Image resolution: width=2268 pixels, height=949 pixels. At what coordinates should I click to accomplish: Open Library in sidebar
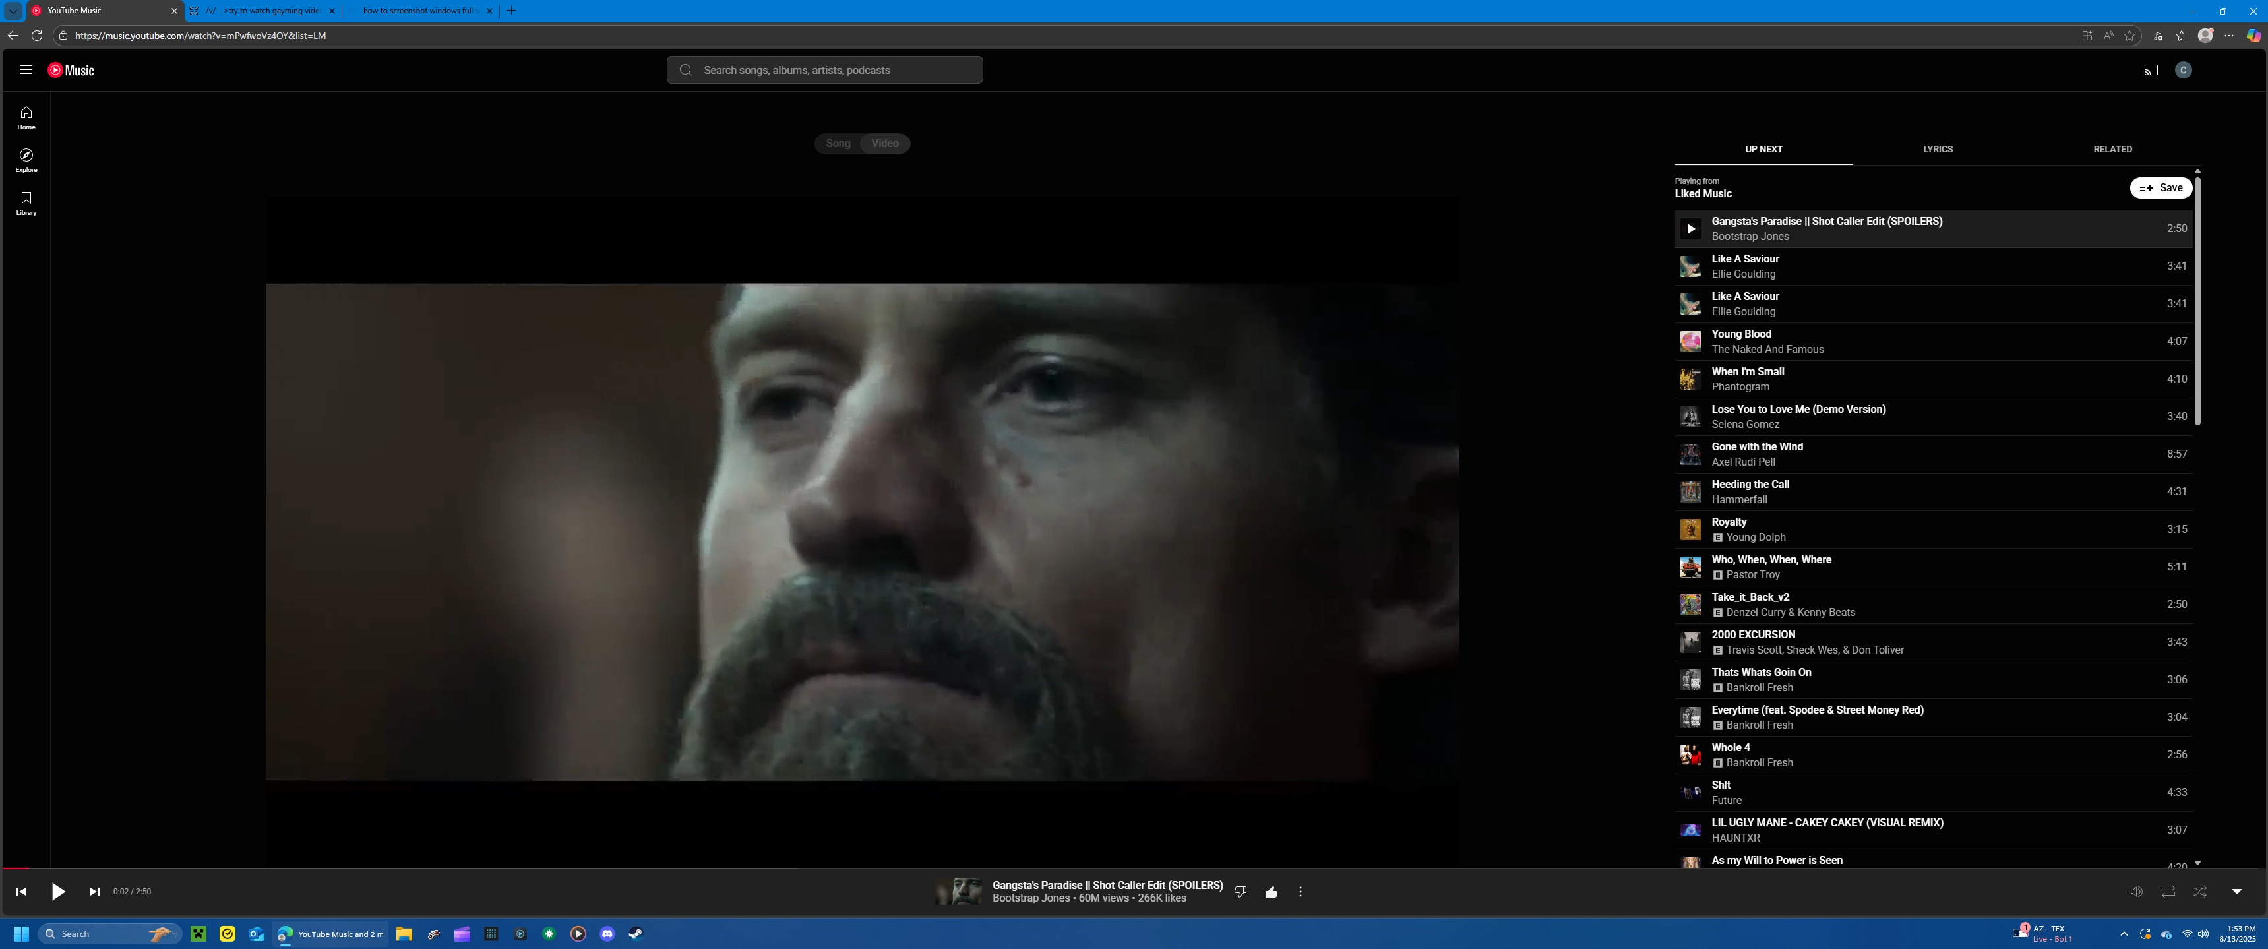(26, 202)
